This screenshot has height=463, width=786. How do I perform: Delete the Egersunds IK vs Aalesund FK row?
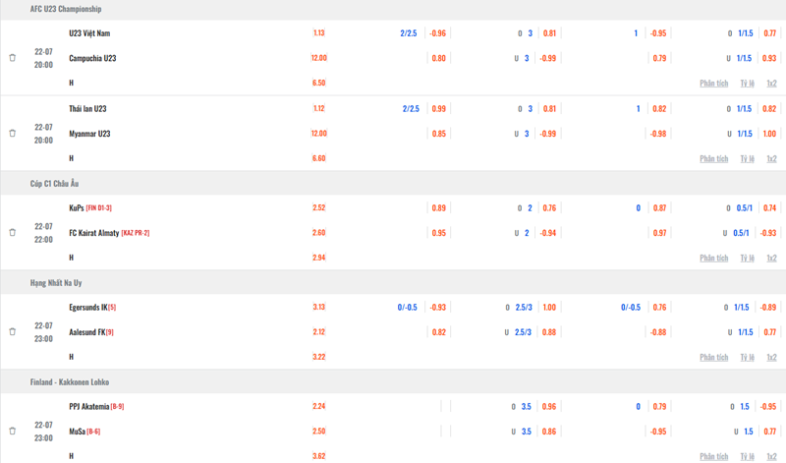click(13, 331)
